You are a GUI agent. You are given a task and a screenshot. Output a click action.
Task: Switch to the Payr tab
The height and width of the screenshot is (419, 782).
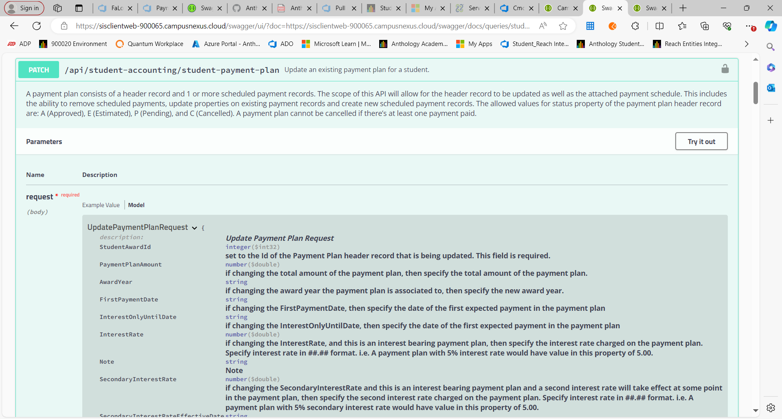point(160,8)
